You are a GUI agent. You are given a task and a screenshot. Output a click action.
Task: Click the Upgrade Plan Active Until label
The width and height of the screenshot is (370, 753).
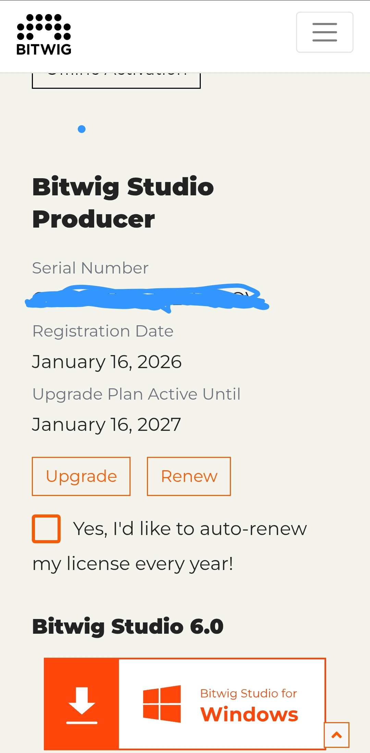tap(136, 394)
